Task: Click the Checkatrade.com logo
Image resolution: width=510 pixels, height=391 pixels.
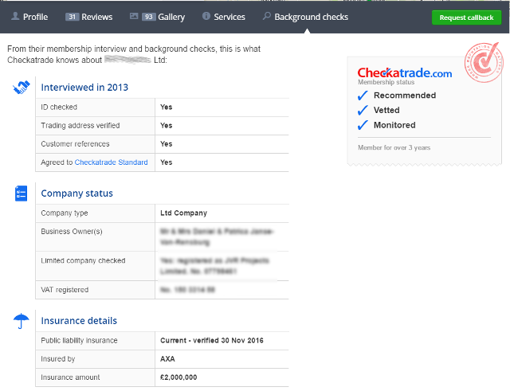Action: coord(404,73)
